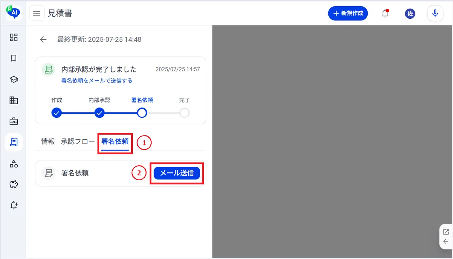453x259 pixels.
Task: Open the shapes icon in sidebar
Action: pyautogui.click(x=14, y=164)
